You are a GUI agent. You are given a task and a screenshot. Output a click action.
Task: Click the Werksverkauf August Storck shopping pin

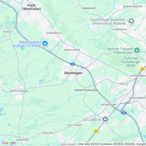click(45, 44)
